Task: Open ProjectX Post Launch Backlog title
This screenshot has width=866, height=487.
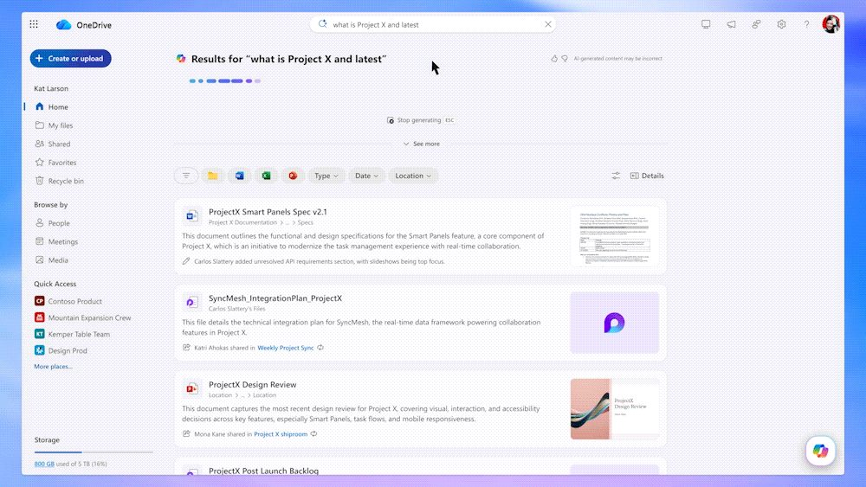Action: [263, 471]
